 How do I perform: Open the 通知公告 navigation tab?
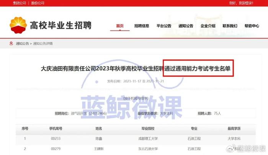pyautogui.click(x=186, y=26)
